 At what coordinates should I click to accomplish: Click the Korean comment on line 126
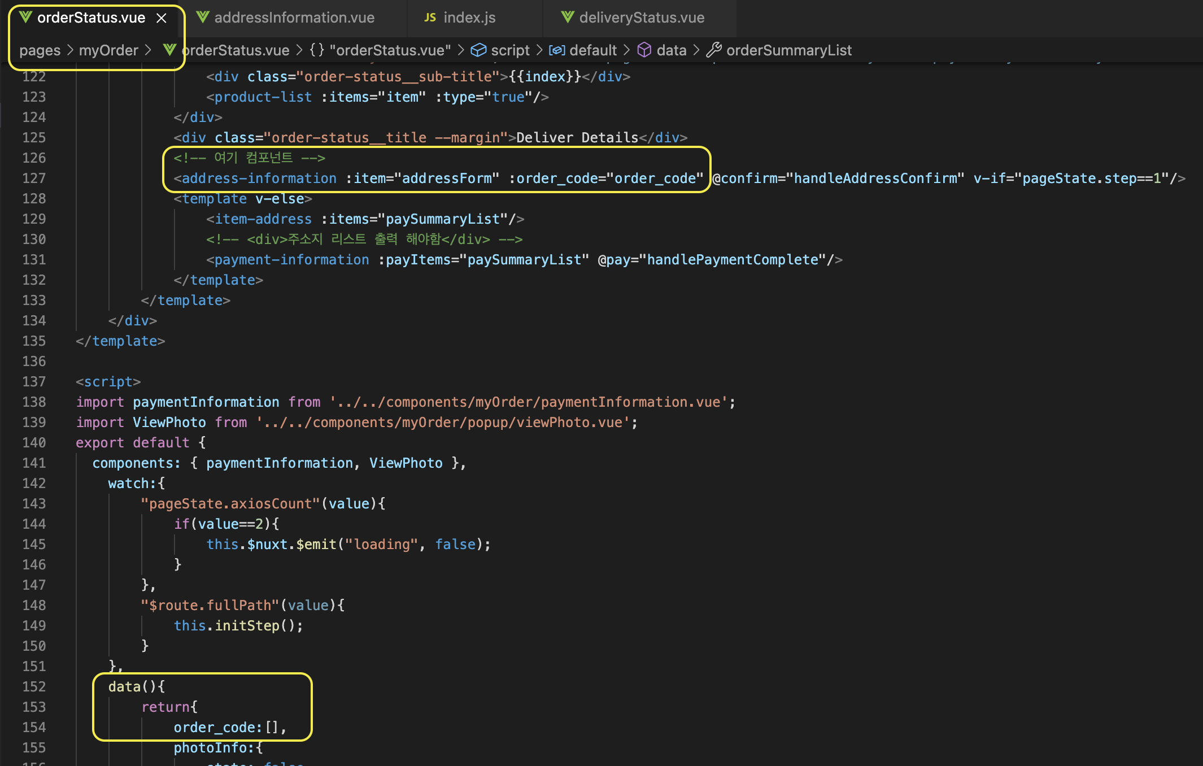[250, 158]
